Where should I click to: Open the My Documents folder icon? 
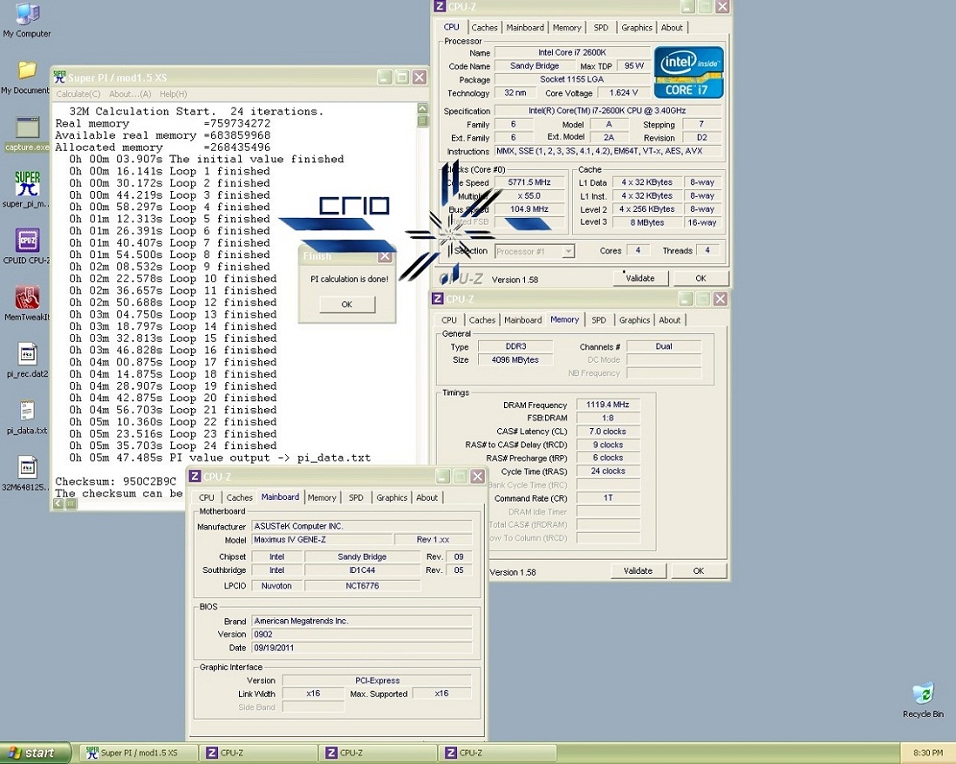pos(27,71)
